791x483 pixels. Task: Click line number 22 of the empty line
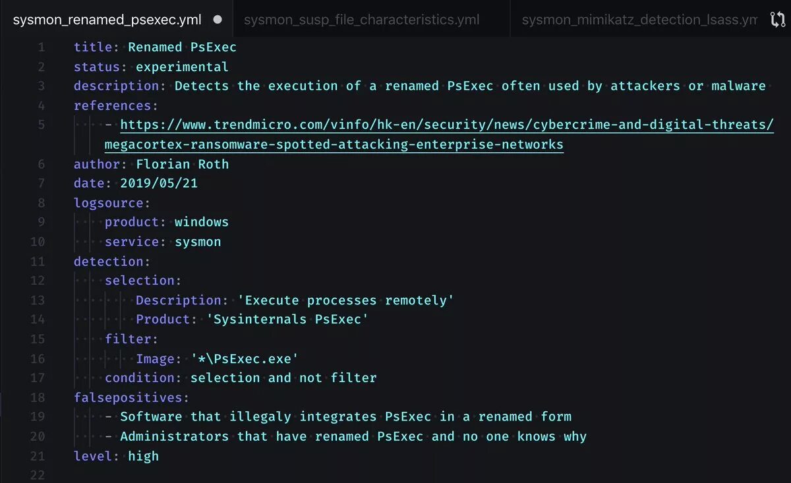(x=38, y=475)
